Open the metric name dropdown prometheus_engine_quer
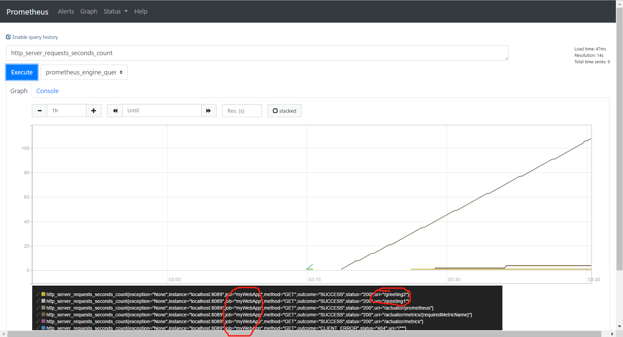 pos(84,72)
